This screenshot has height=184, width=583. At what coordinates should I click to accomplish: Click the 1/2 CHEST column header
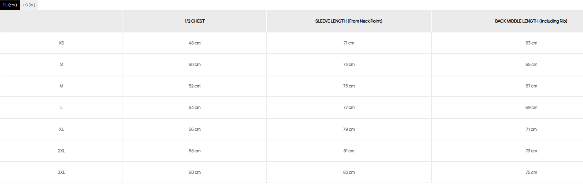pyautogui.click(x=194, y=21)
